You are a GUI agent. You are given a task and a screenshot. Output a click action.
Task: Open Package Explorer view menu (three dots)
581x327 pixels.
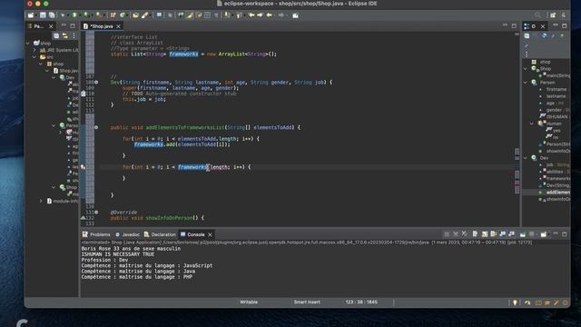[x=74, y=35]
